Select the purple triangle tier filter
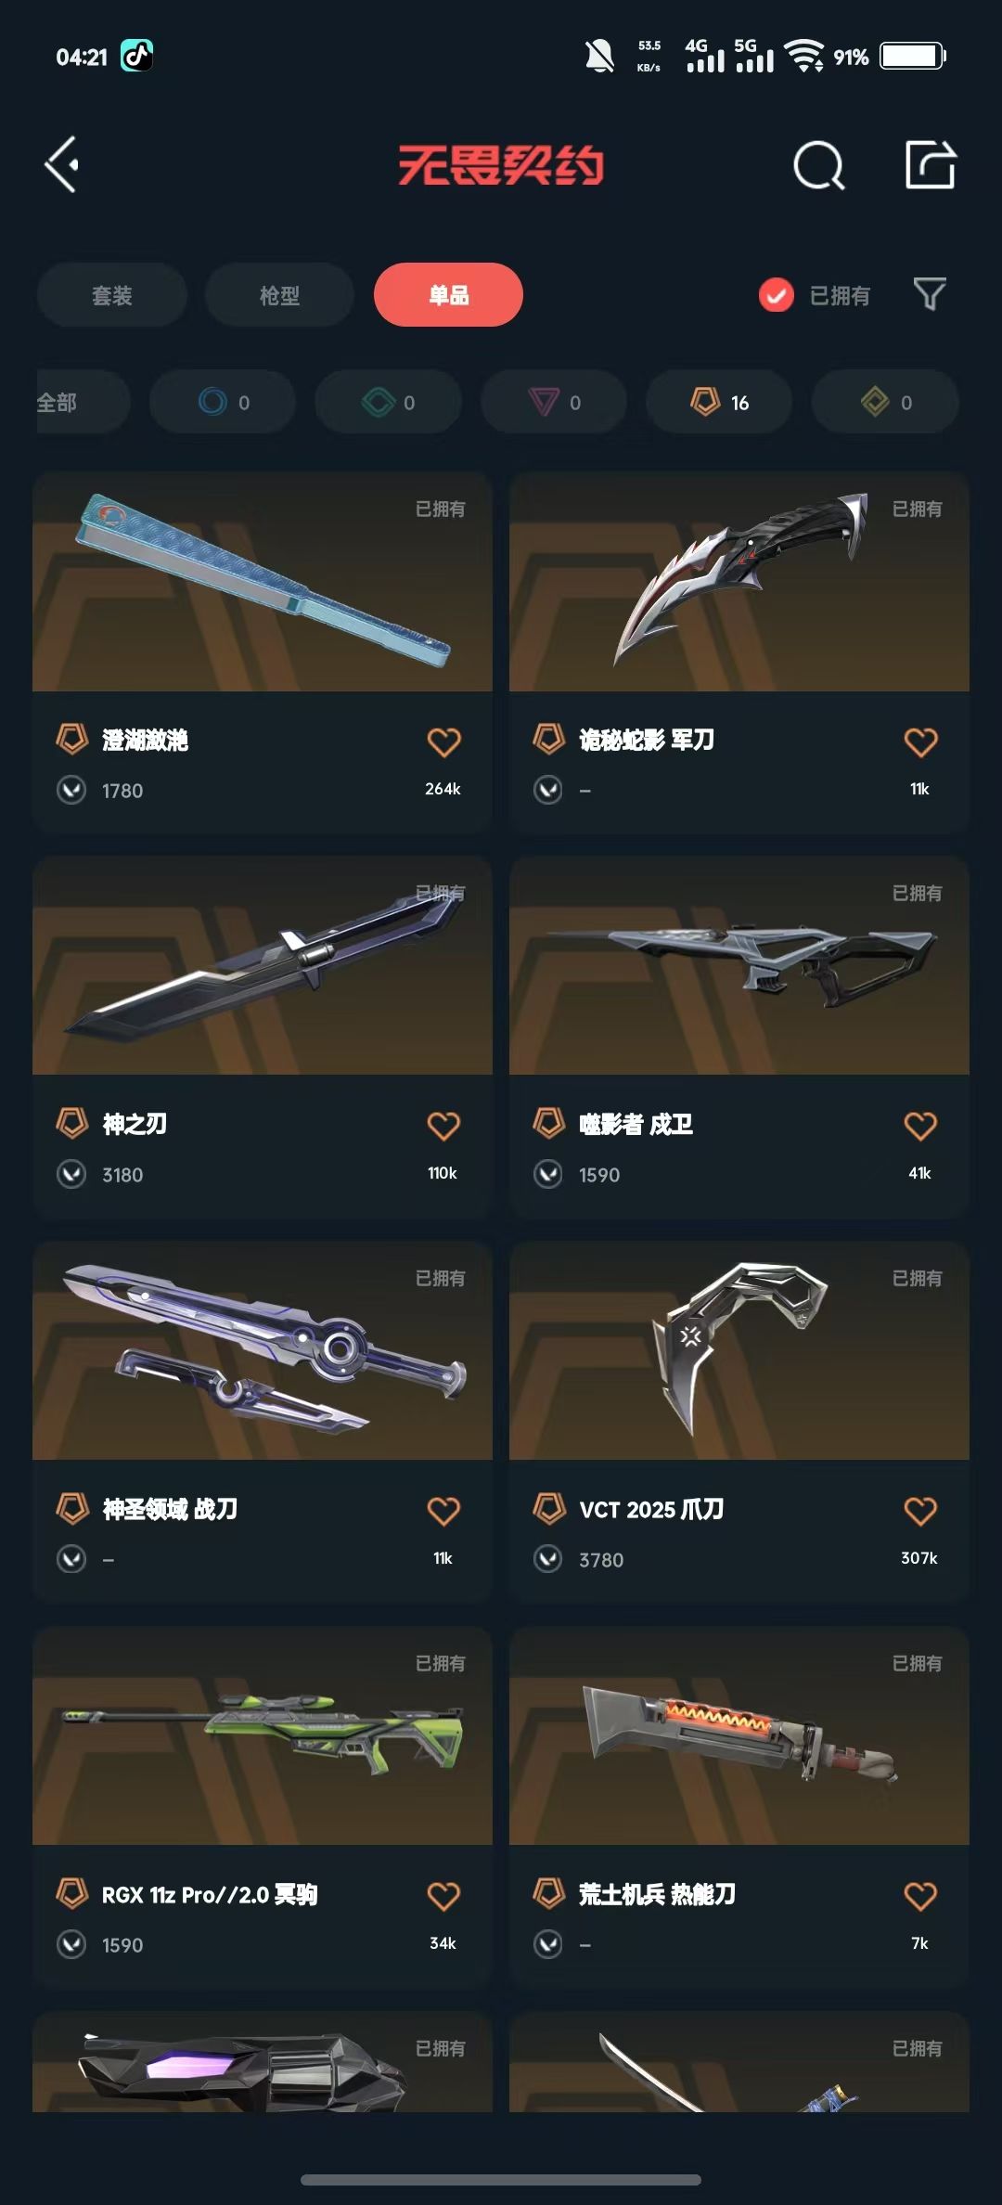 click(554, 402)
